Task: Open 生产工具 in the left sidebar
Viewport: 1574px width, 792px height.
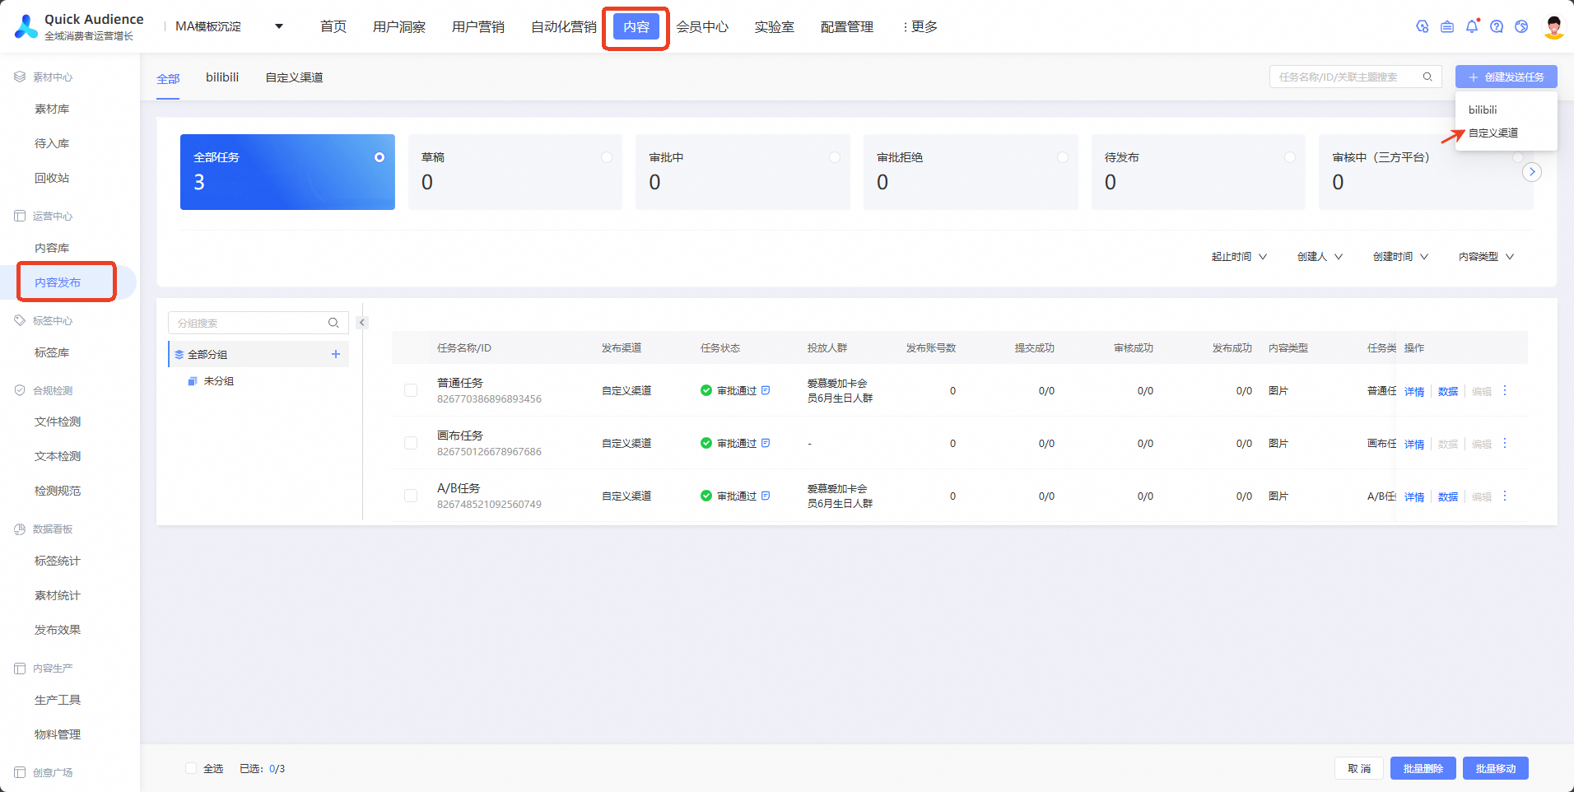Action: coord(58,700)
